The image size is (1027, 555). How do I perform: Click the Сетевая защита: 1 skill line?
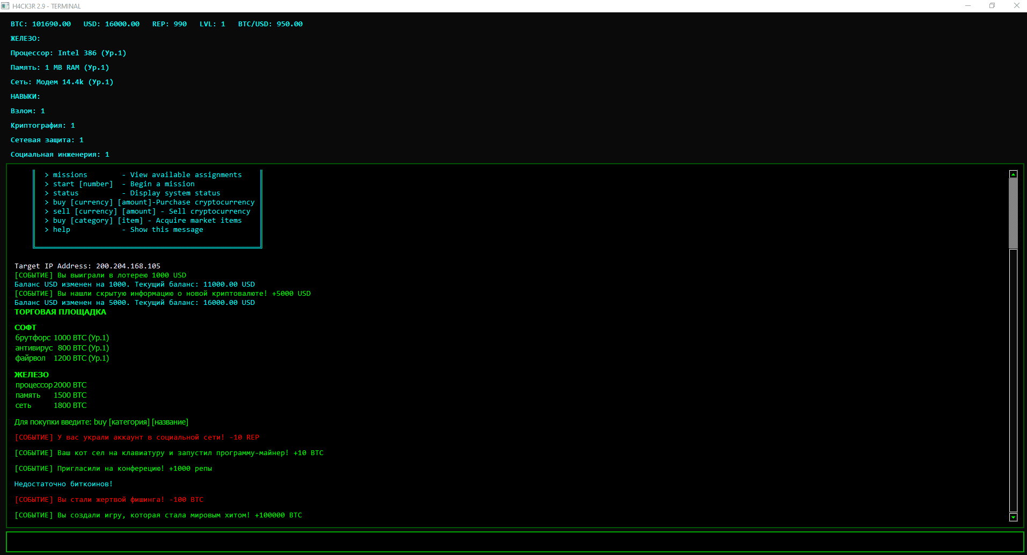47,140
